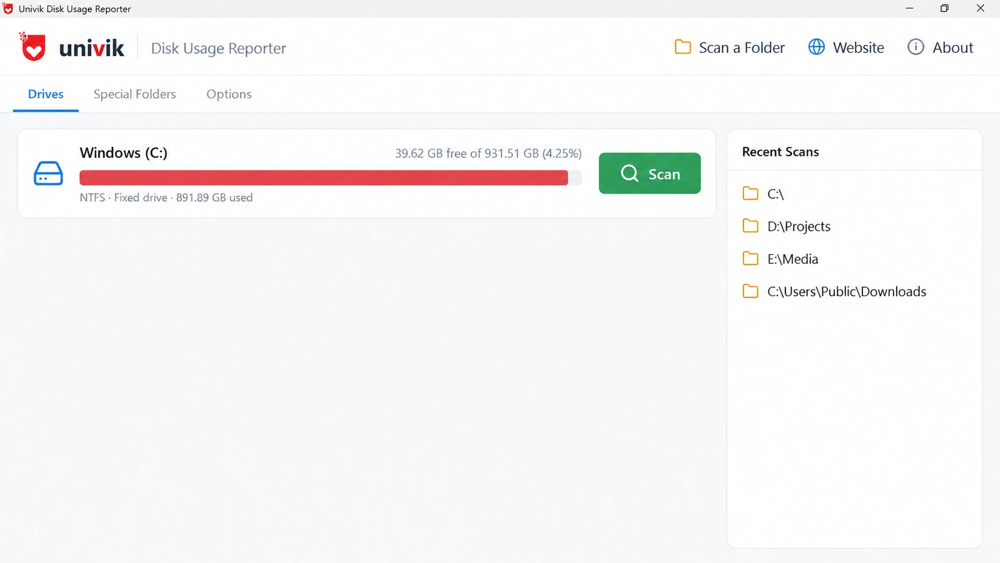Switch to the Drives tab
The width and height of the screenshot is (1000, 563).
(x=45, y=94)
